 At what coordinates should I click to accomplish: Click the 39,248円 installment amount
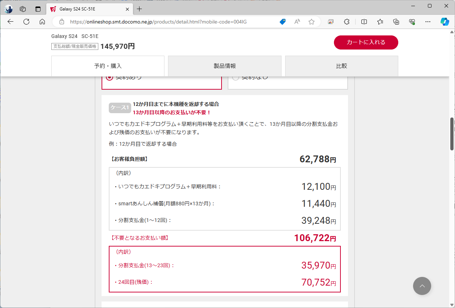tap(319, 220)
